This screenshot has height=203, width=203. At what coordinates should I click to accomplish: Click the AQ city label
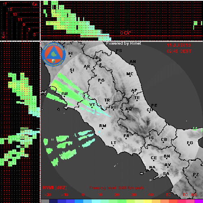[128, 109]
